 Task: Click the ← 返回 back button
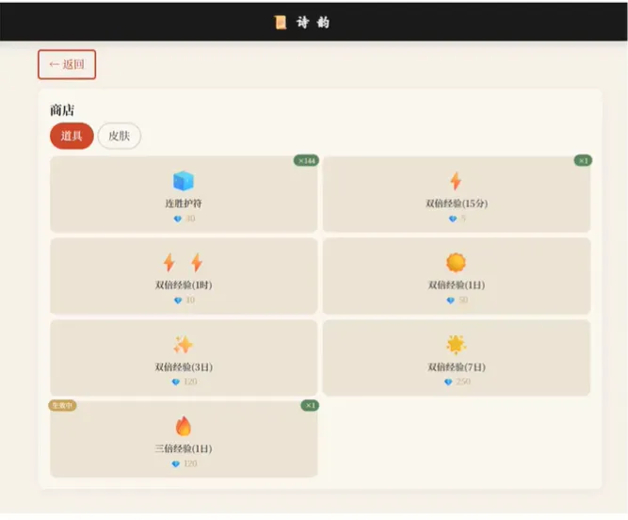[x=67, y=64]
